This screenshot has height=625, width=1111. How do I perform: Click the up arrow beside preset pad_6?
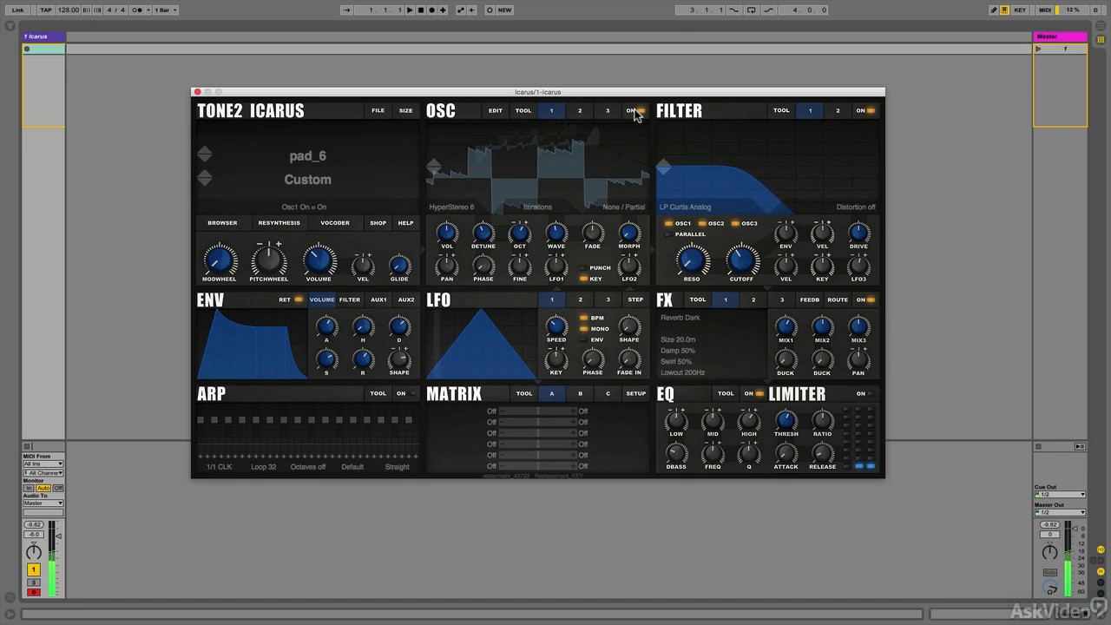pos(204,151)
